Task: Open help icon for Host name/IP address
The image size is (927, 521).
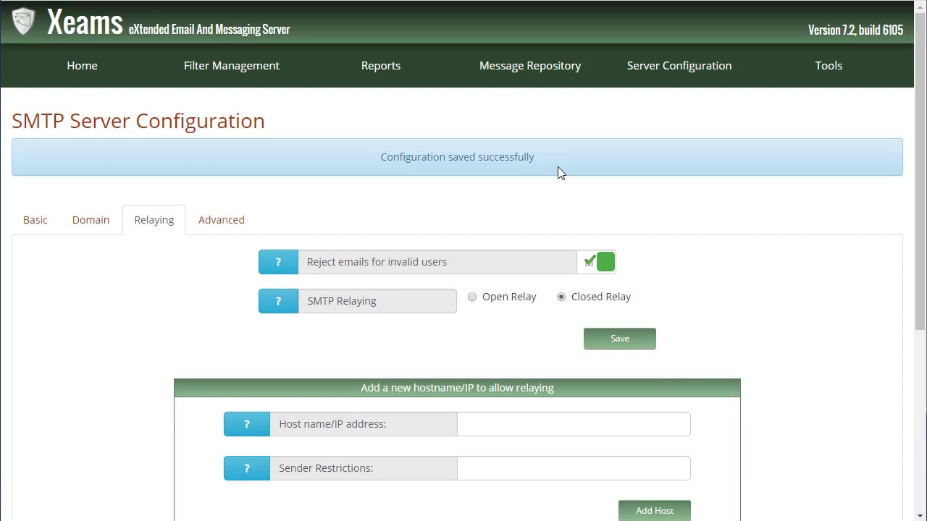Action: [x=247, y=424]
